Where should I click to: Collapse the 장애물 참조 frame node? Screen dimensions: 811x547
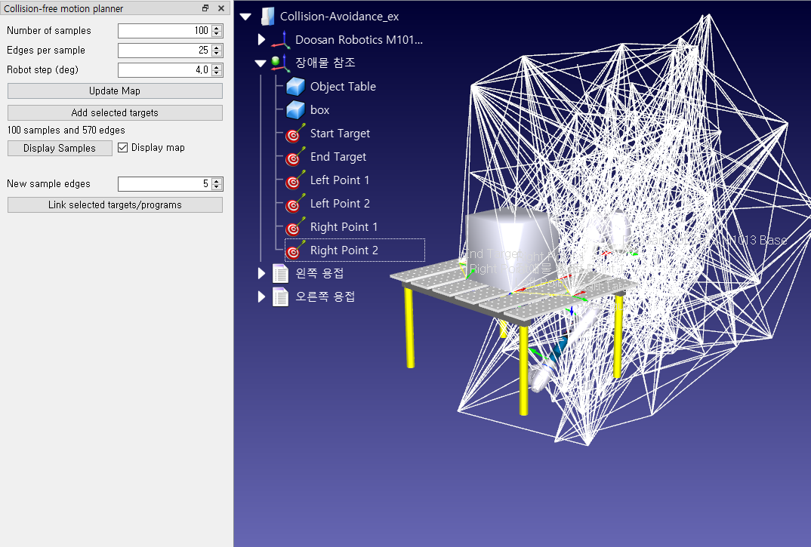click(x=261, y=63)
